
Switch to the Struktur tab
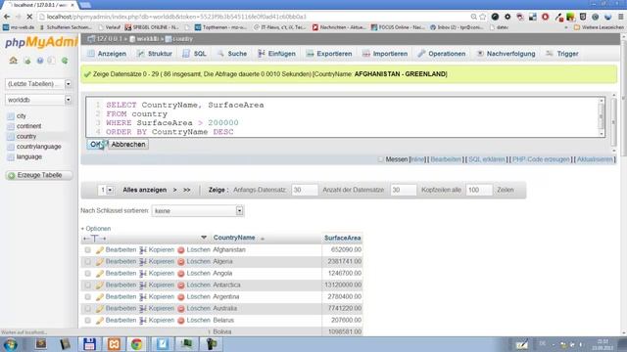(155, 54)
